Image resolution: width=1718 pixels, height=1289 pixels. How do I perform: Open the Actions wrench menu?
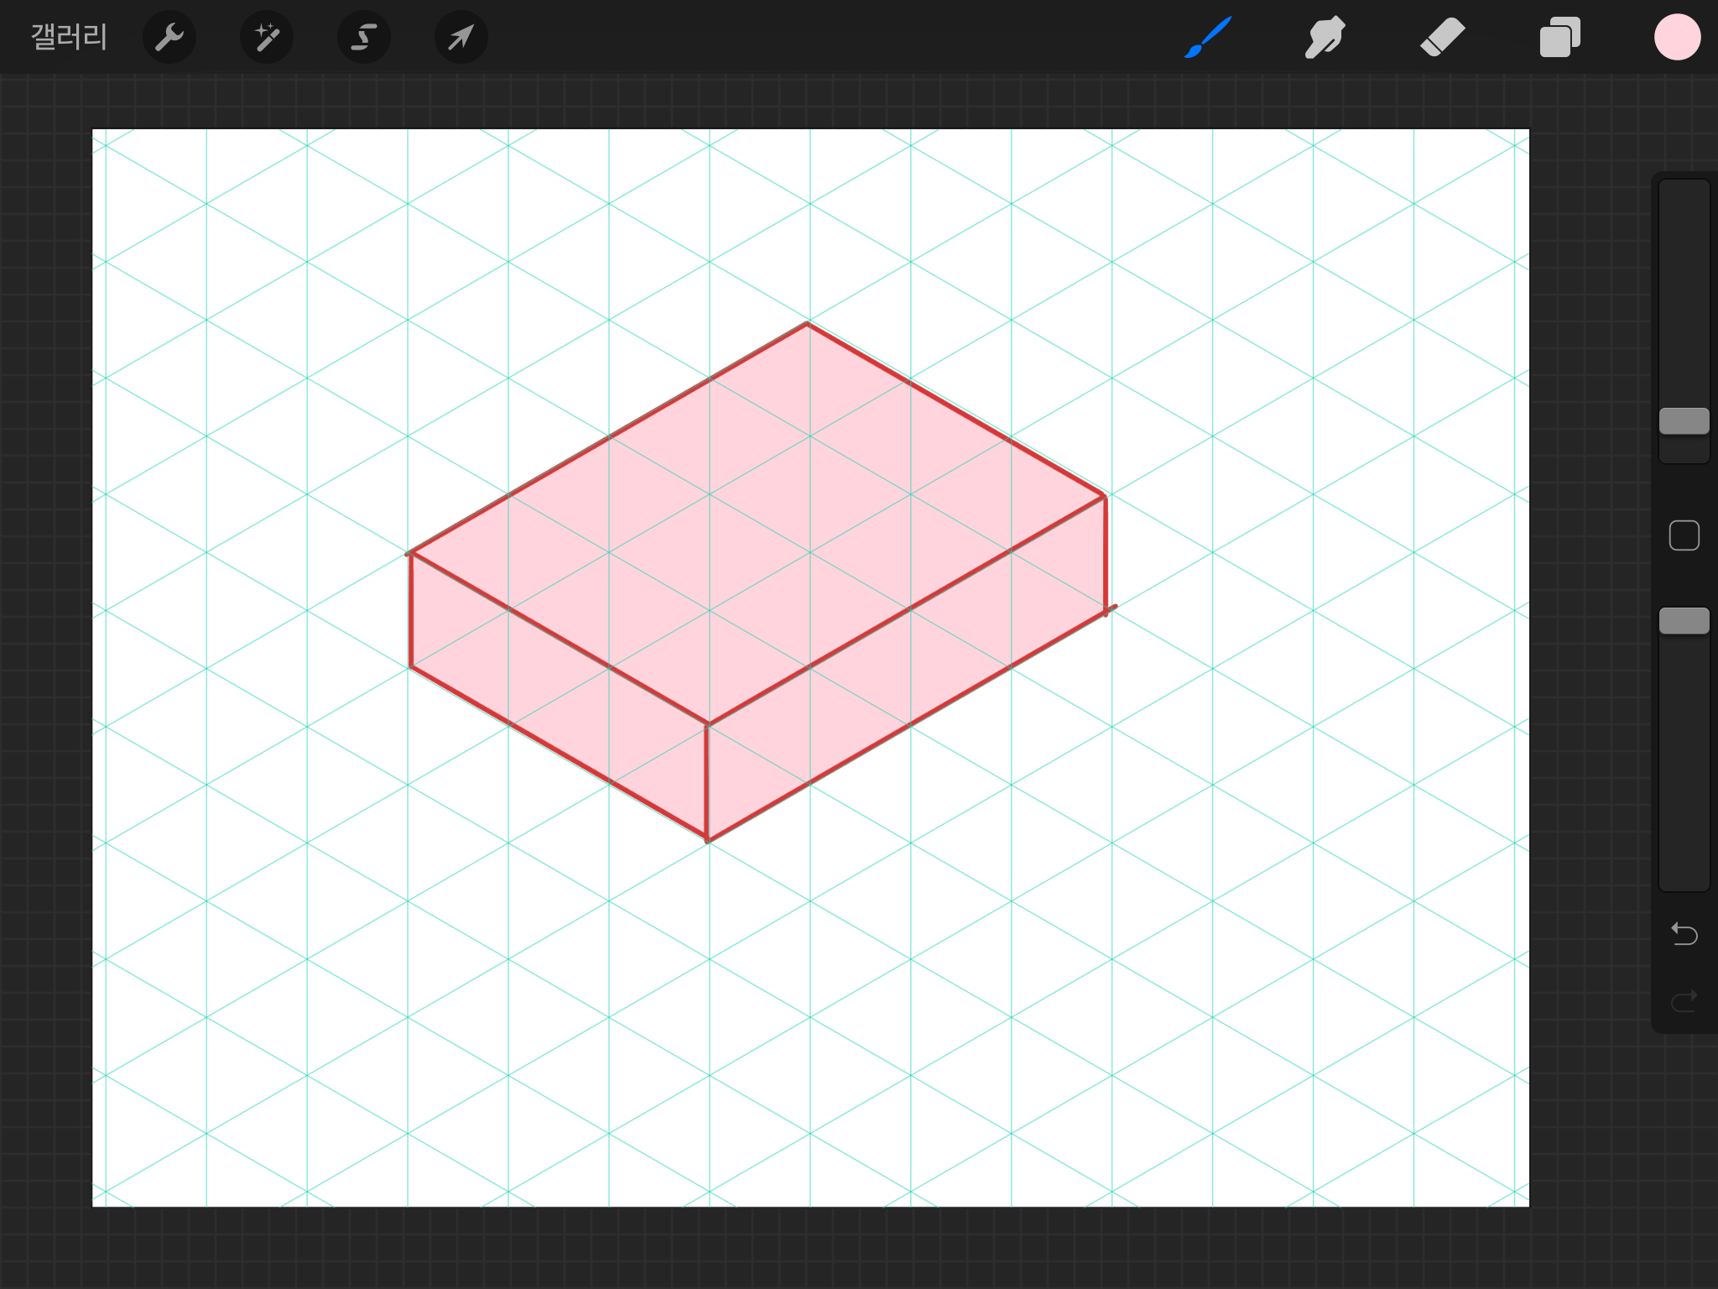coord(169,37)
